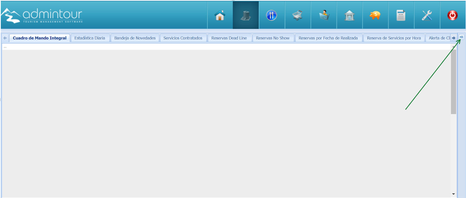Open the restaurant fork and knife icon
The width and height of the screenshot is (466, 198).
271,15
